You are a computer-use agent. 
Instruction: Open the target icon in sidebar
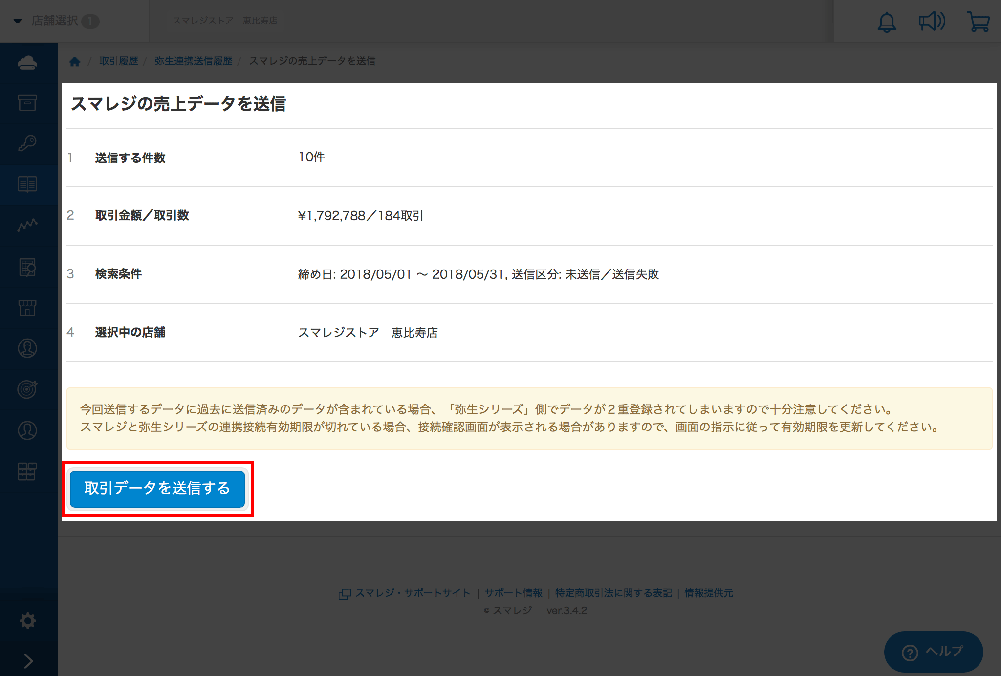point(27,389)
